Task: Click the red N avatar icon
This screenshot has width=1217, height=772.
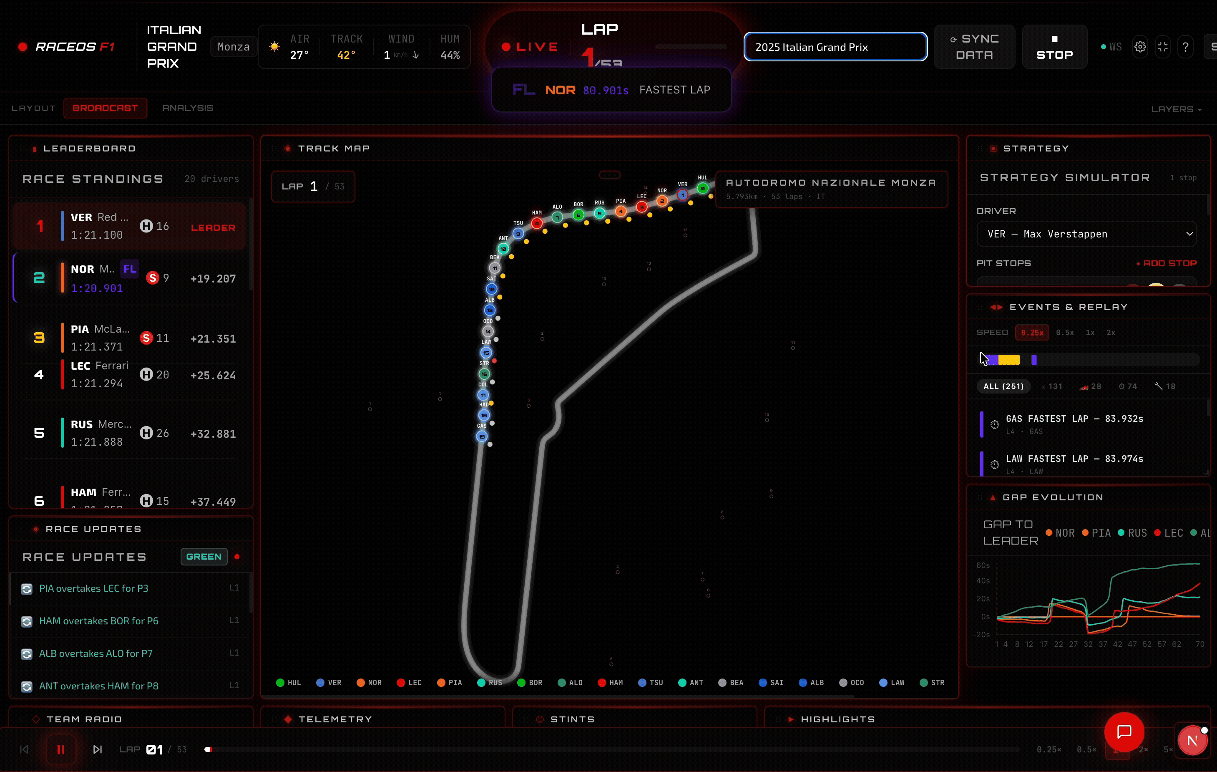Action: click(1192, 740)
